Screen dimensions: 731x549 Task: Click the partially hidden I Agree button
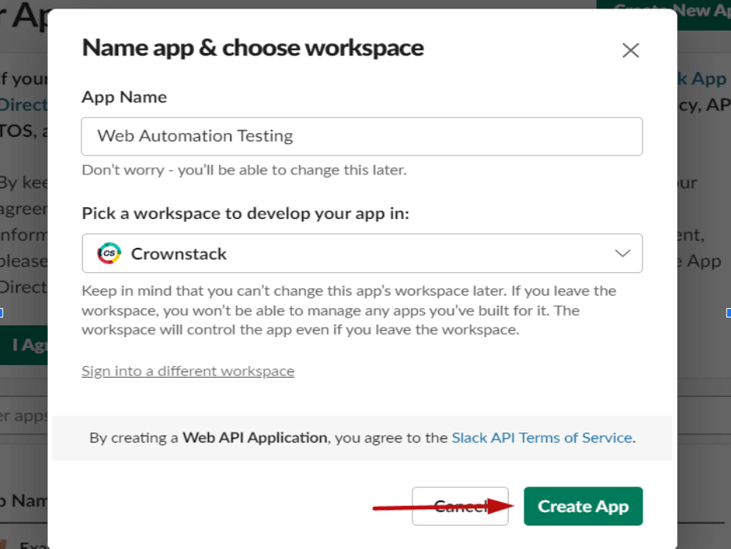[x=23, y=345]
